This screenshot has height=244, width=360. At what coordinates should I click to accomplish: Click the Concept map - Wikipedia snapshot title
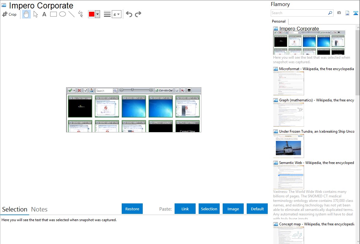316,224
